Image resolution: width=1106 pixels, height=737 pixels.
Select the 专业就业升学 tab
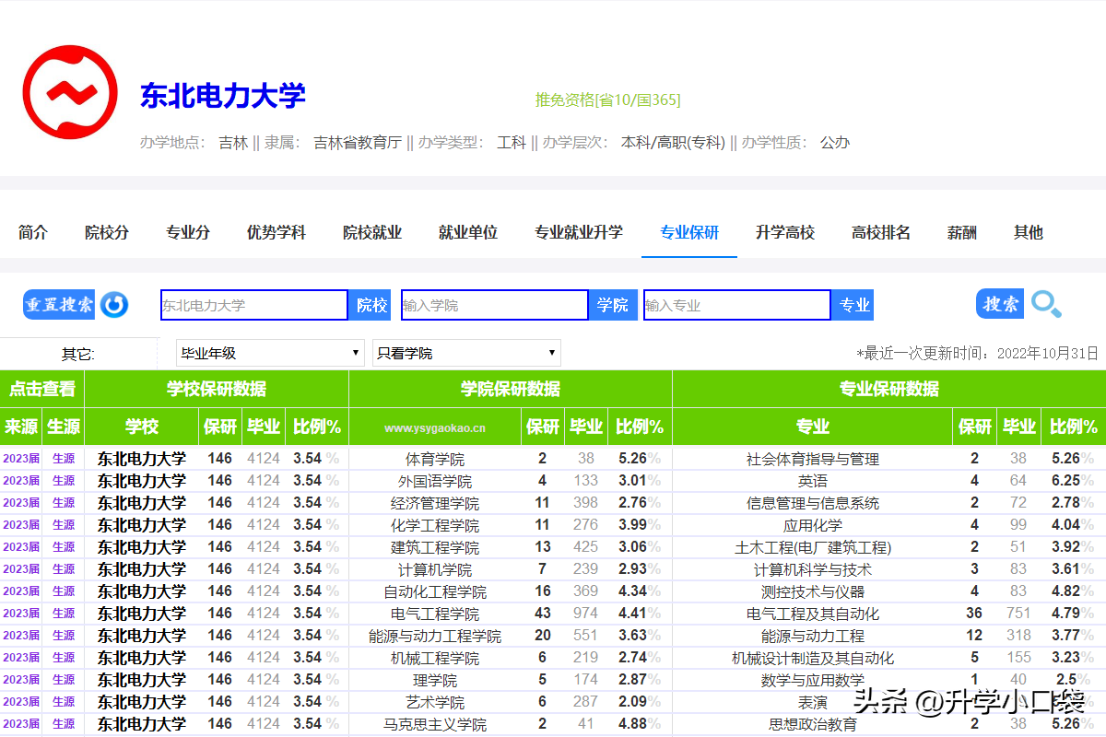pyautogui.click(x=579, y=232)
